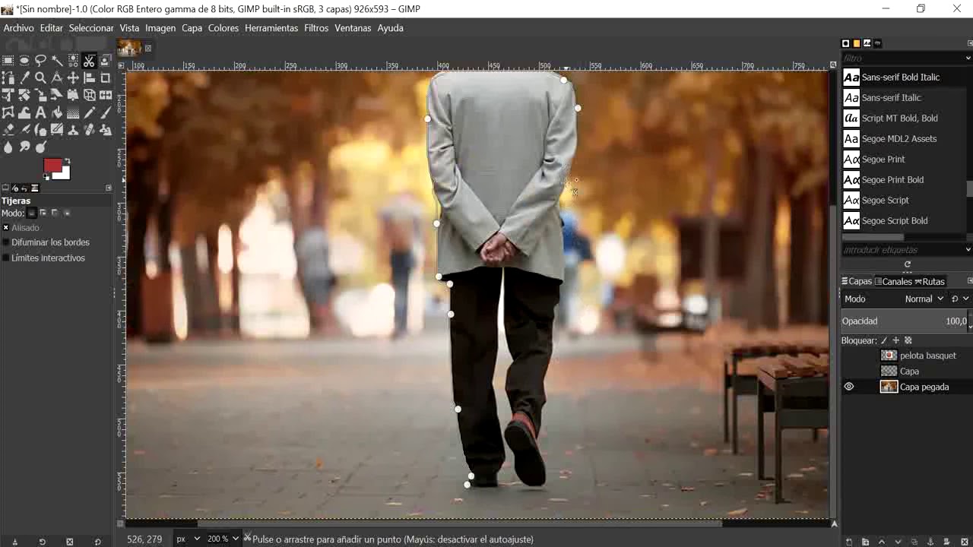973x547 pixels.
Task: Toggle visibility of Capa pegada layer
Action: (849, 387)
